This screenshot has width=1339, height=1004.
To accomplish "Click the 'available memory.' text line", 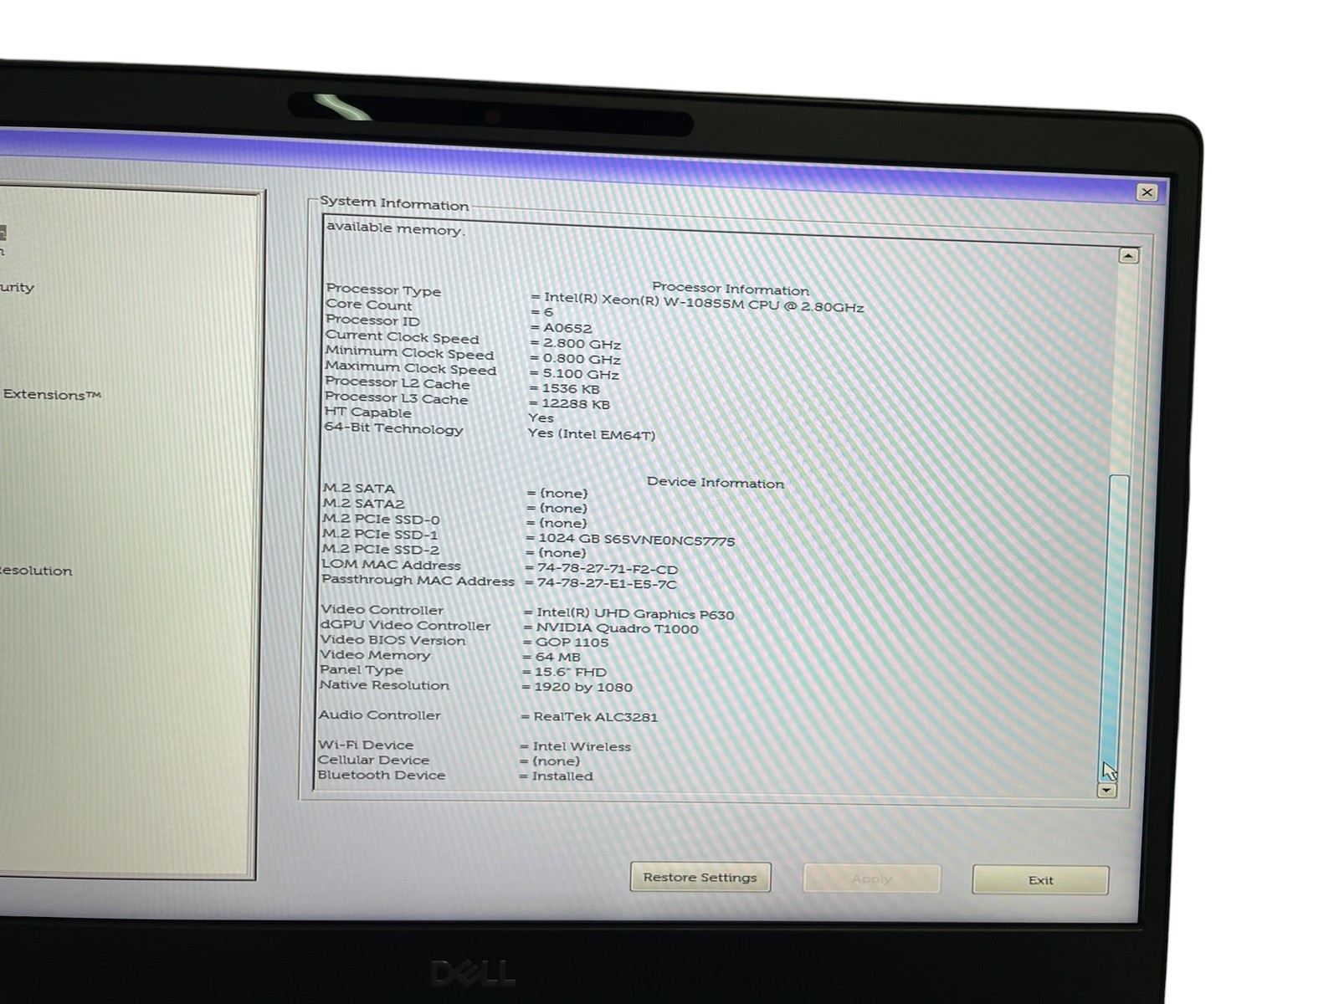I will (395, 228).
